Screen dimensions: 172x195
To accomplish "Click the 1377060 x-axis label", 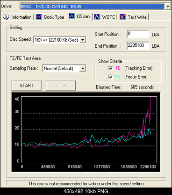I will [102, 167].
